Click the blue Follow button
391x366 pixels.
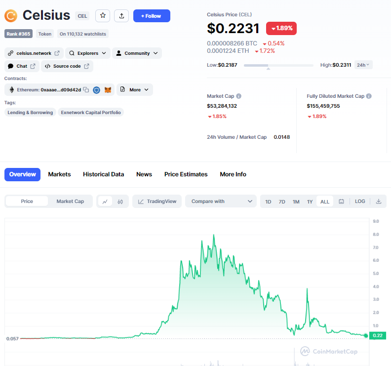(x=152, y=16)
